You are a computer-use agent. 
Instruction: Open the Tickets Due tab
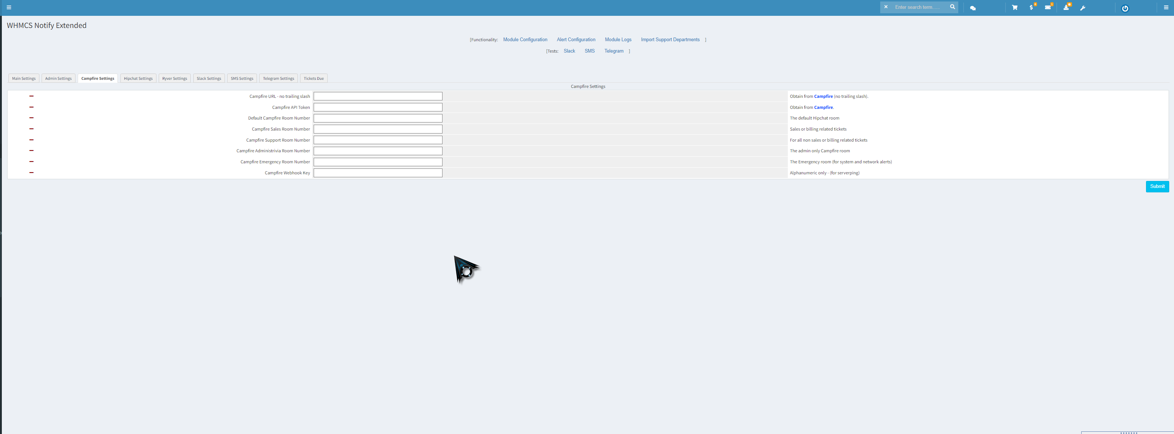(x=314, y=78)
